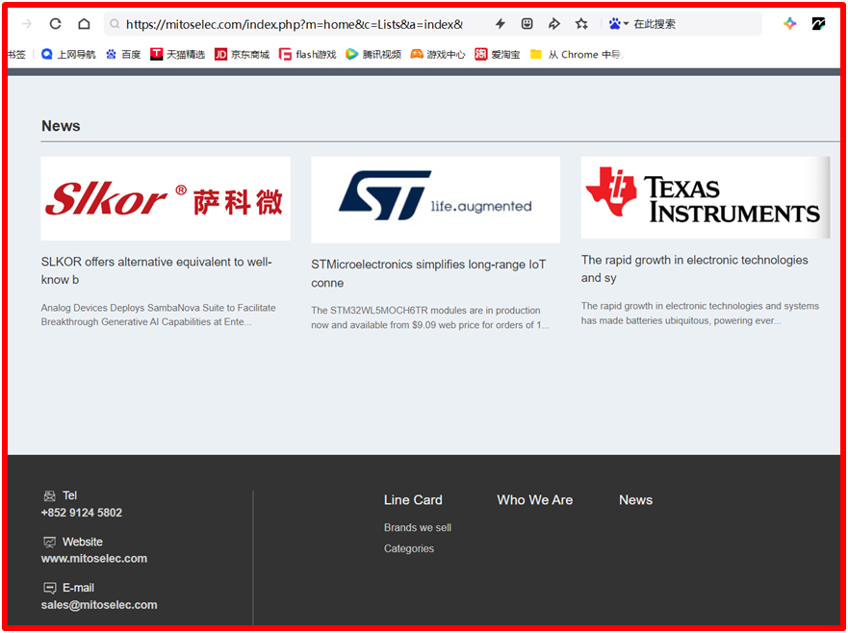Screen dimensions: 848x633
Task: Click the Who We Are footer link
Action: click(x=534, y=500)
